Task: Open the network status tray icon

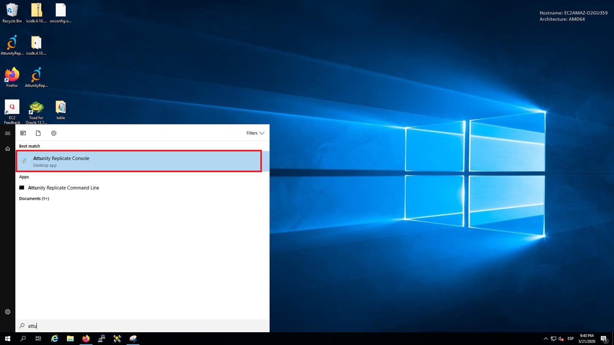Action: click(x=553, y=339)
